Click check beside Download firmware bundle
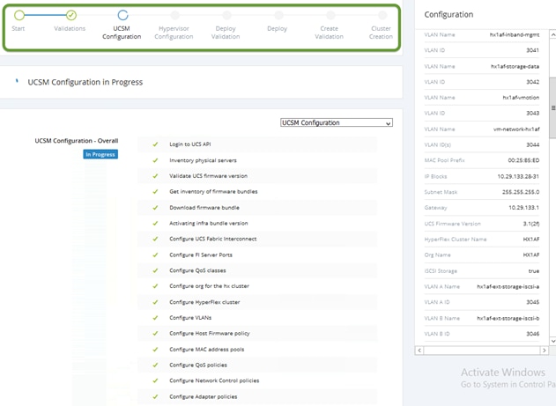 (x=155, y=208)
